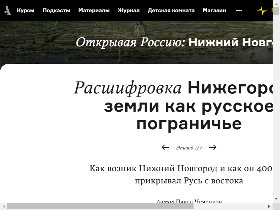
Task: Click the author name Павел Чеченков
Action: (199, 201)
